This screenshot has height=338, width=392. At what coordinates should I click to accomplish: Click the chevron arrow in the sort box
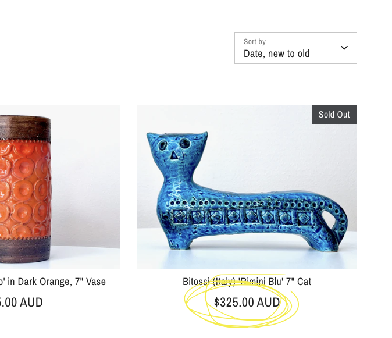pyautogui.click(x=344, y=48)
